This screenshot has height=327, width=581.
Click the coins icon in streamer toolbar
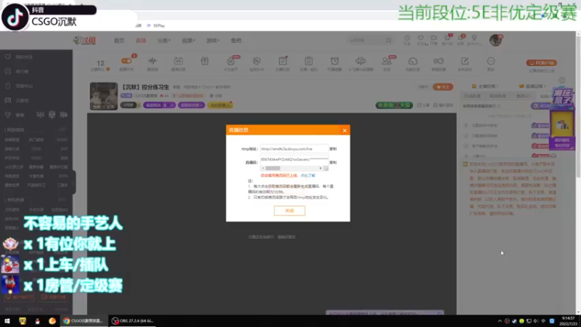point(439,61)
